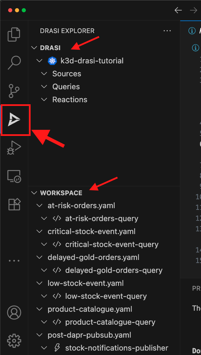Image resolution: width=201 pixels, height=355 pixels.
Task: Open the Remote Explorer view
Action: point(14,176)
